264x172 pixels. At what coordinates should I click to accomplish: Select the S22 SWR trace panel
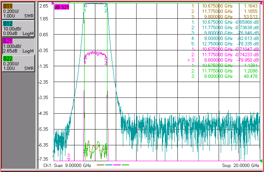tap(18, 63)
